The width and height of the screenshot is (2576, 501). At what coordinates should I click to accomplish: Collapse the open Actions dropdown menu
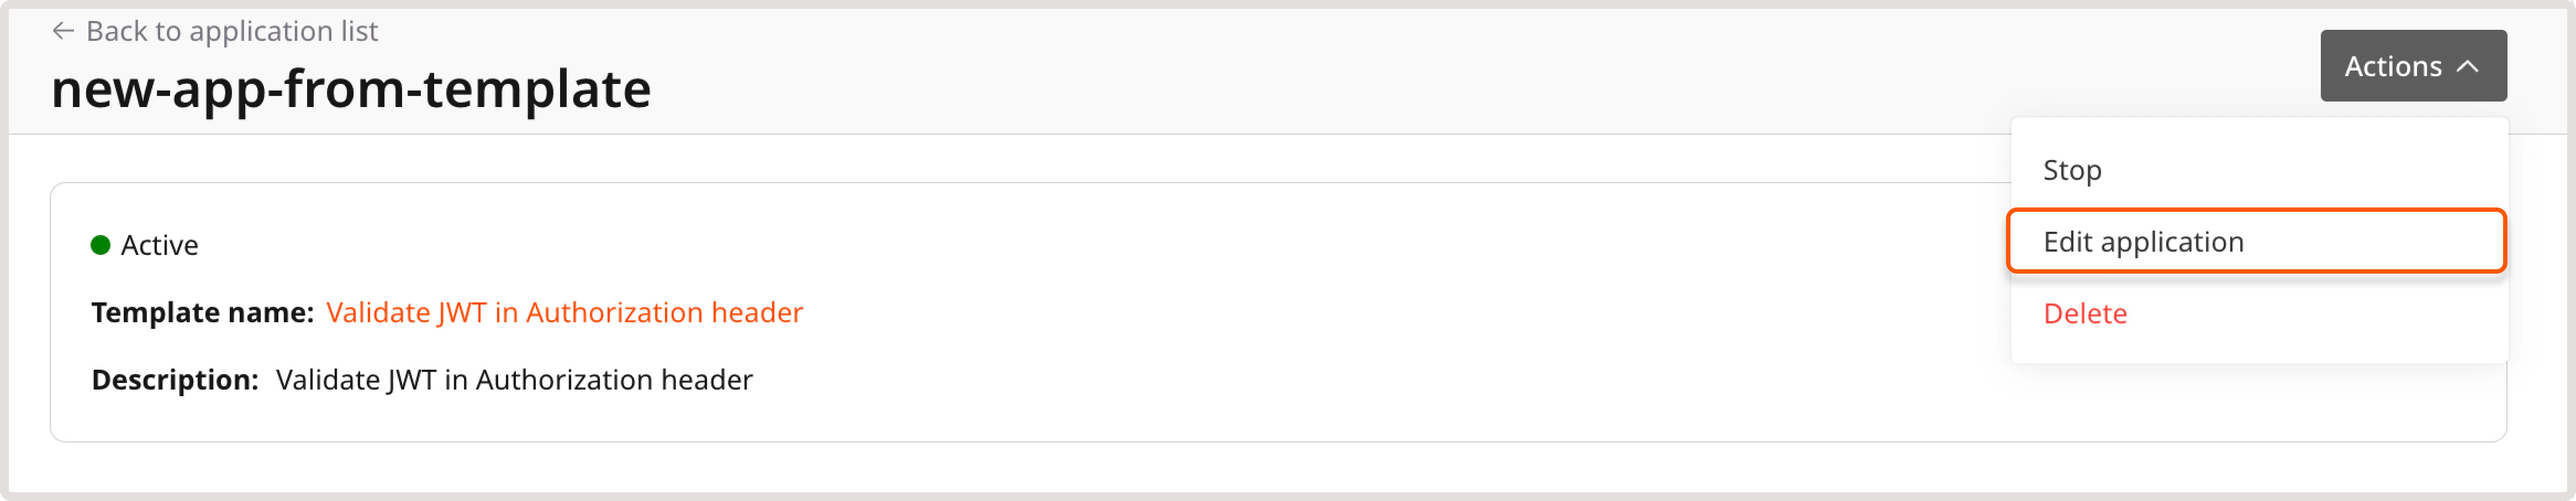(x=2413, y=65)
